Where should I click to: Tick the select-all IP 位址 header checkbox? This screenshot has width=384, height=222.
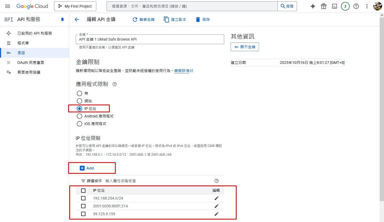(x=83, y=191)
